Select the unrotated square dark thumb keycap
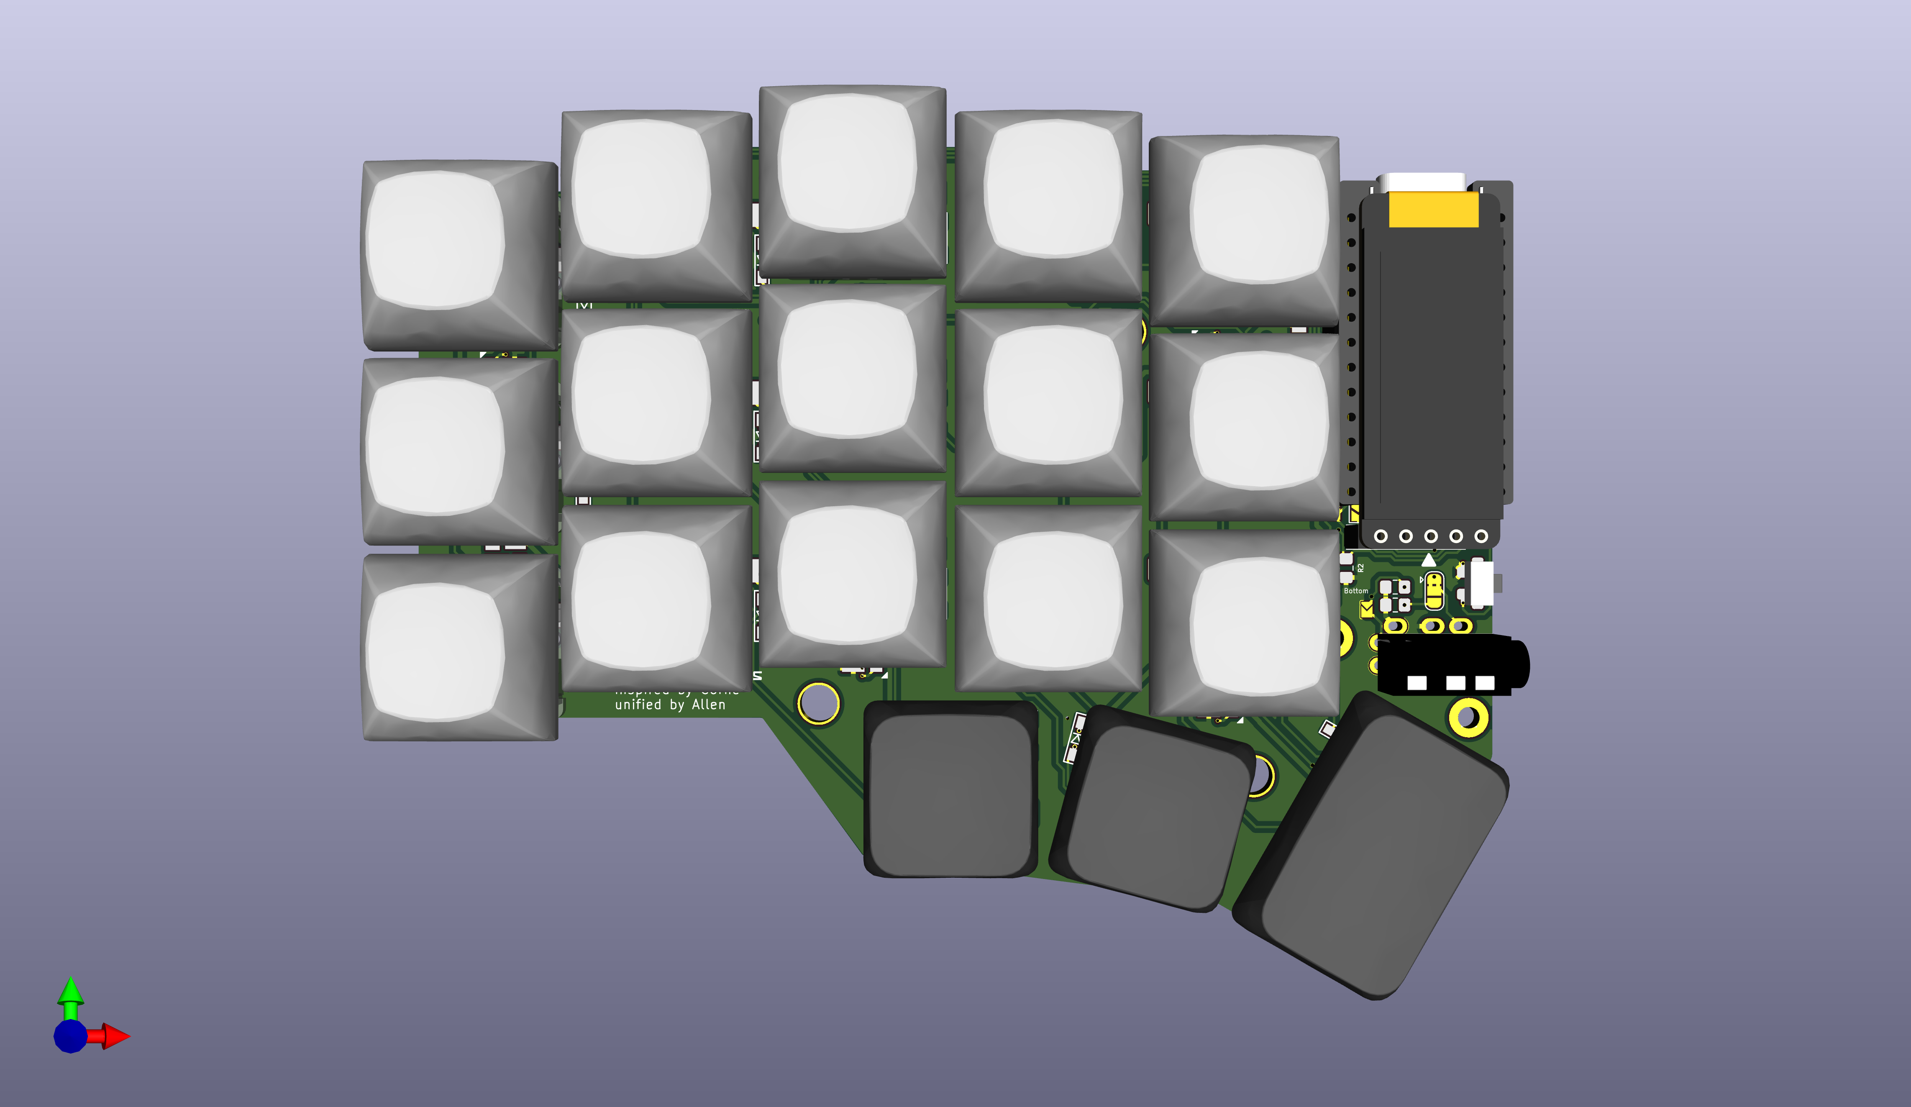This screenshot has height=1107, width=1911. click(951, 789)
